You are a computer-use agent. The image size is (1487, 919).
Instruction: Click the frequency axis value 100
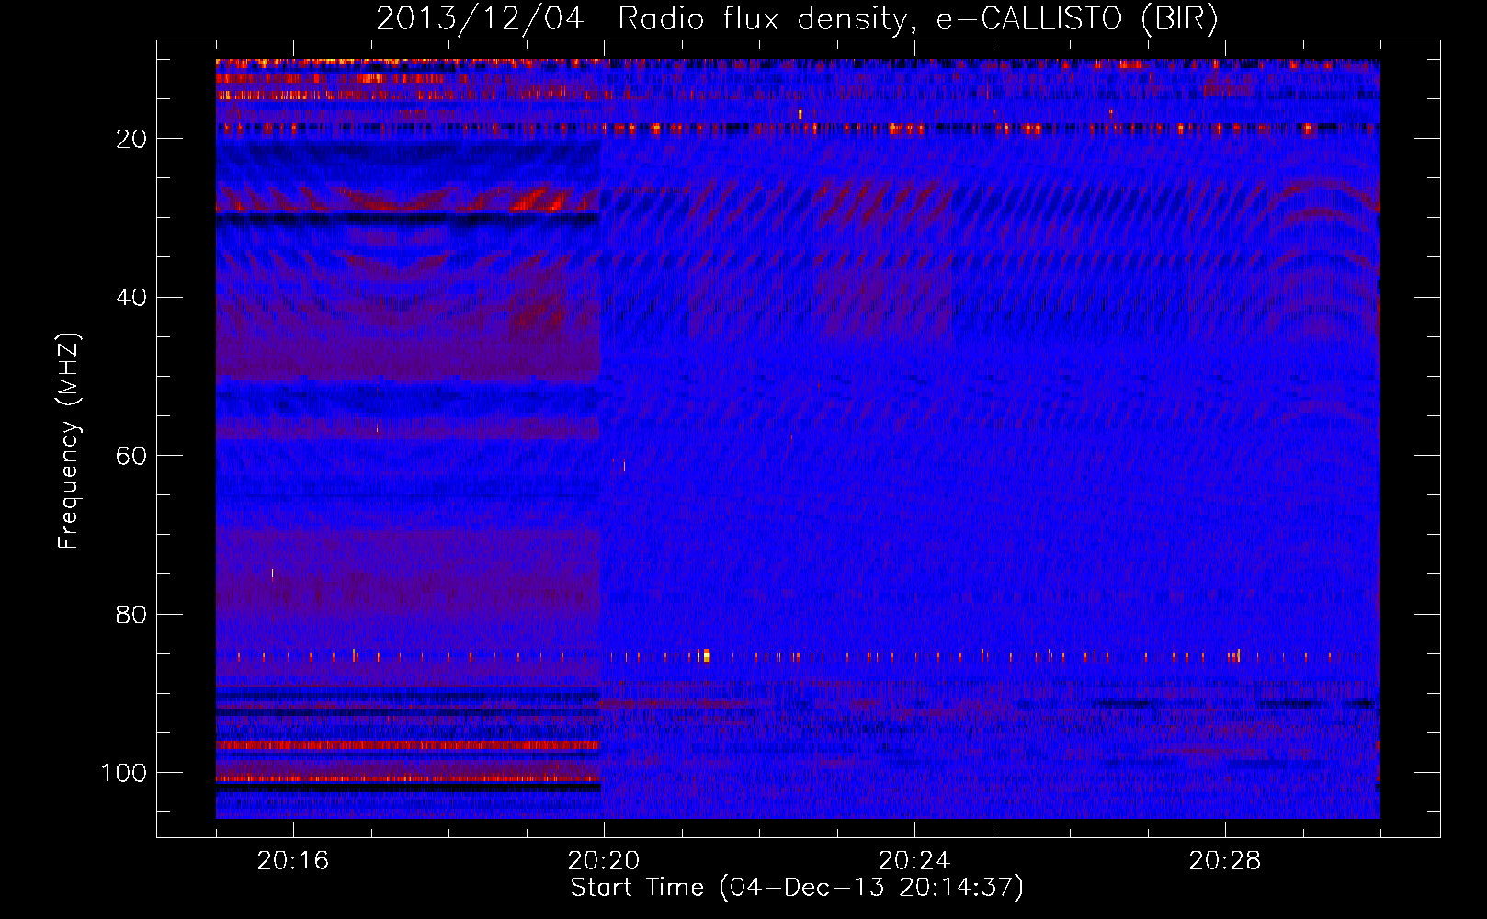click(124, 773)
